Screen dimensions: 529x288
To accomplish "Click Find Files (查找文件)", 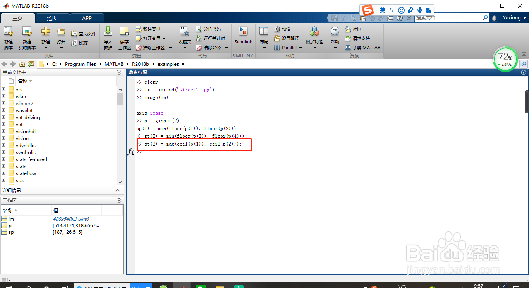I will [84, 34].
